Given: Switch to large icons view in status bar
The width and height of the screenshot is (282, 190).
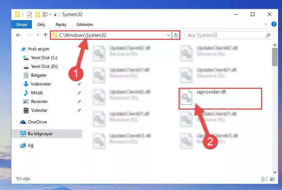Looking at the screenshot, I should tap(272, 179).
